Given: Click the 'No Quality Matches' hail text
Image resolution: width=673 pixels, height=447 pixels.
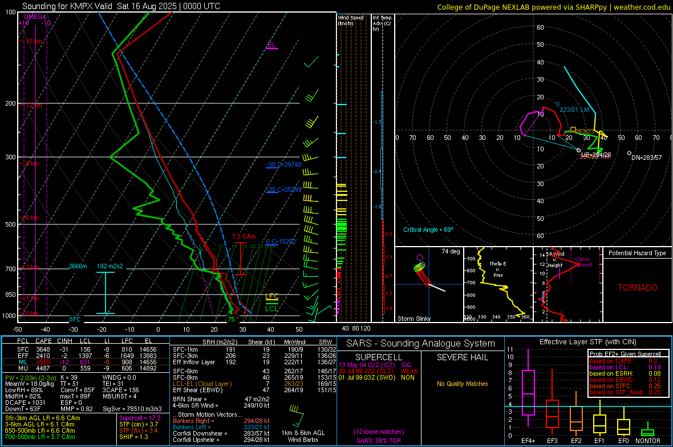Looking at the screenshot, I should [462, 384].
